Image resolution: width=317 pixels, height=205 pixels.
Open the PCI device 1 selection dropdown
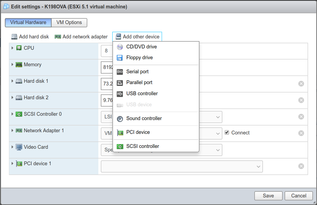point(258,166)
